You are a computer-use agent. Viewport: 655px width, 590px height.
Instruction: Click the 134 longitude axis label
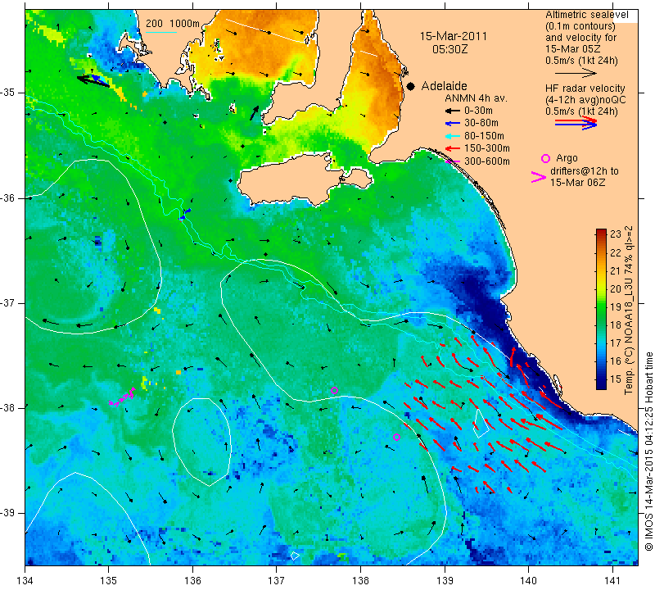pyautogui.click(x=25, y=581)
